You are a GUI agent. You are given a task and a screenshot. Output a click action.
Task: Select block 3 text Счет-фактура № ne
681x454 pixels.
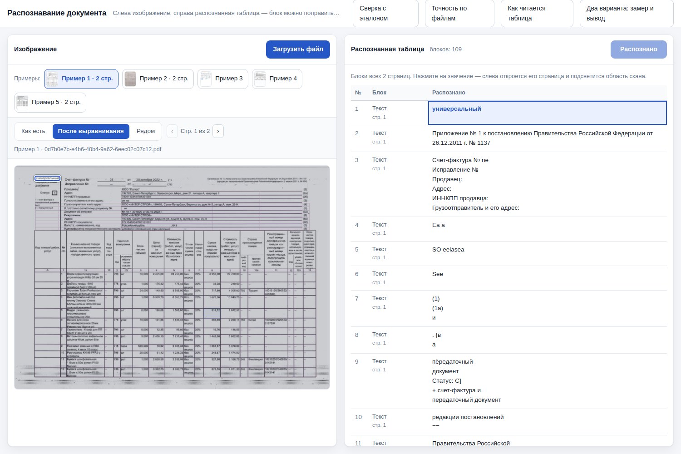pyautogui.click(x=548, y=184)
